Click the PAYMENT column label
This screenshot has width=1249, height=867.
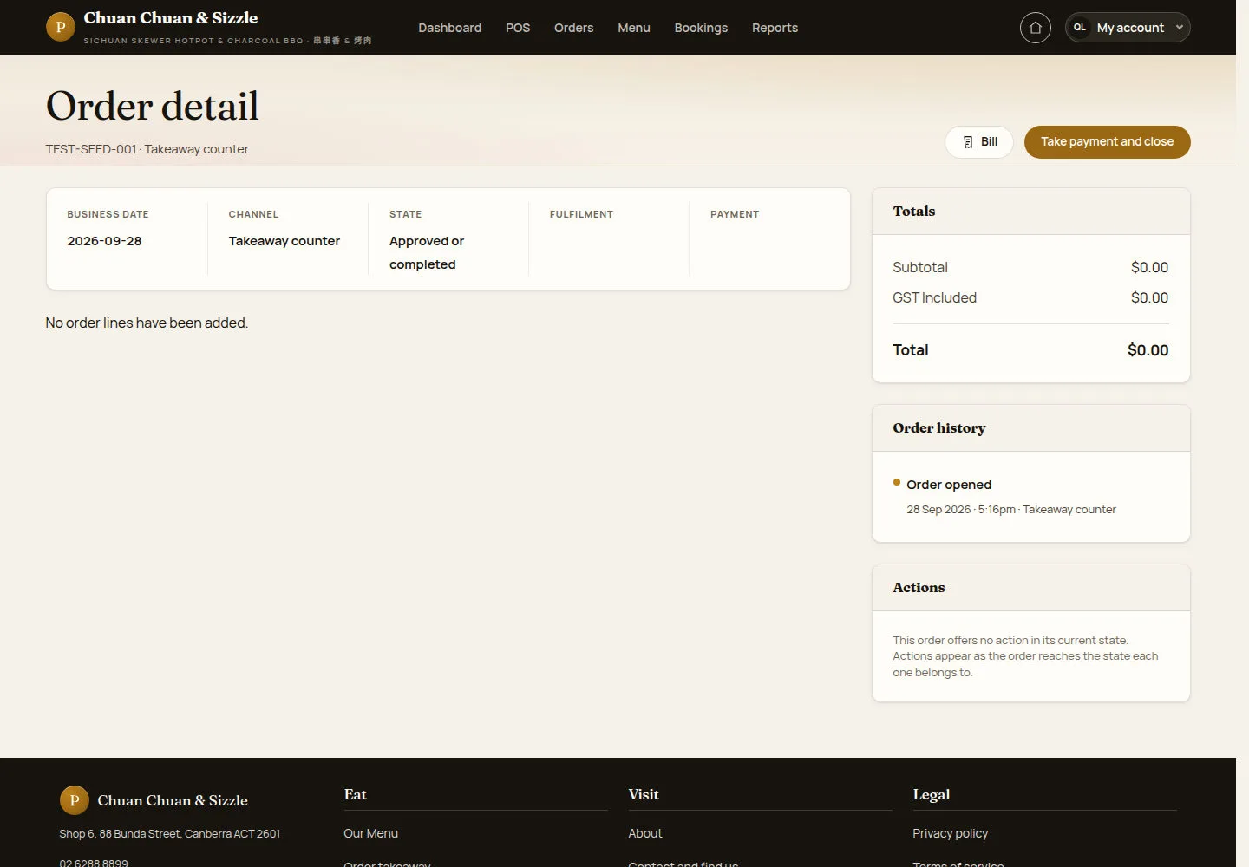click(735, 214)
